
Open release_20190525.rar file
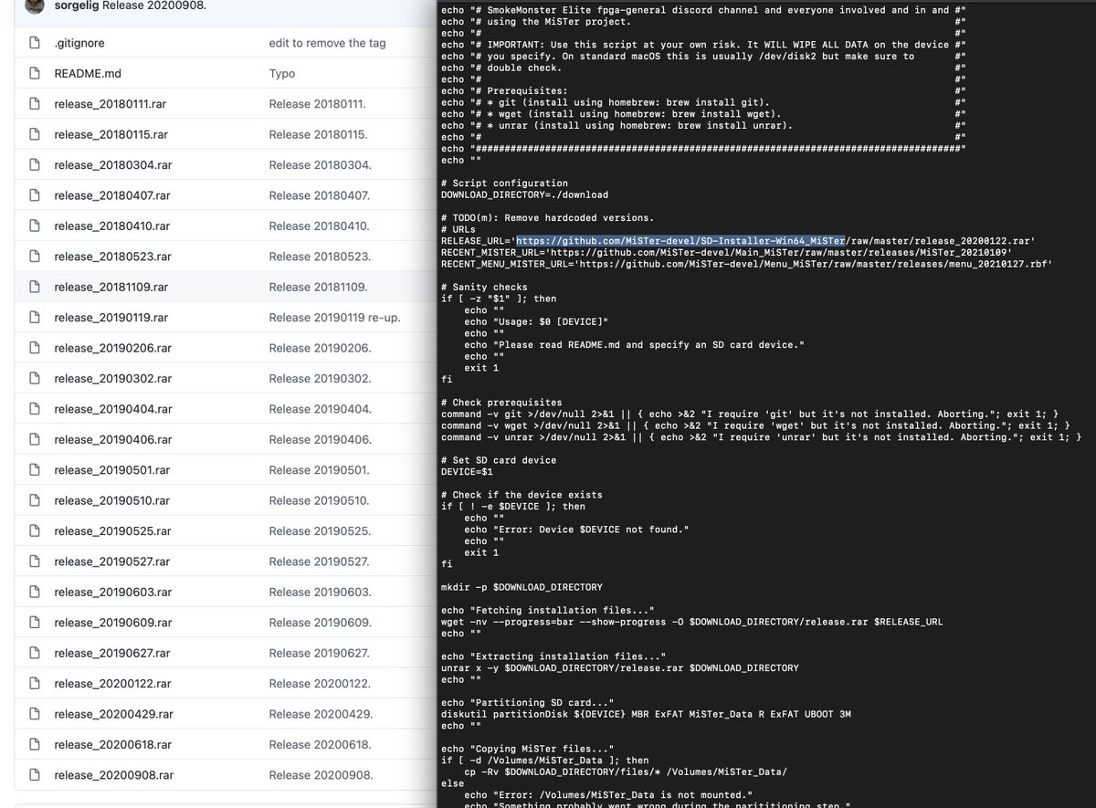pyautogui.click(x=112, y=530)
